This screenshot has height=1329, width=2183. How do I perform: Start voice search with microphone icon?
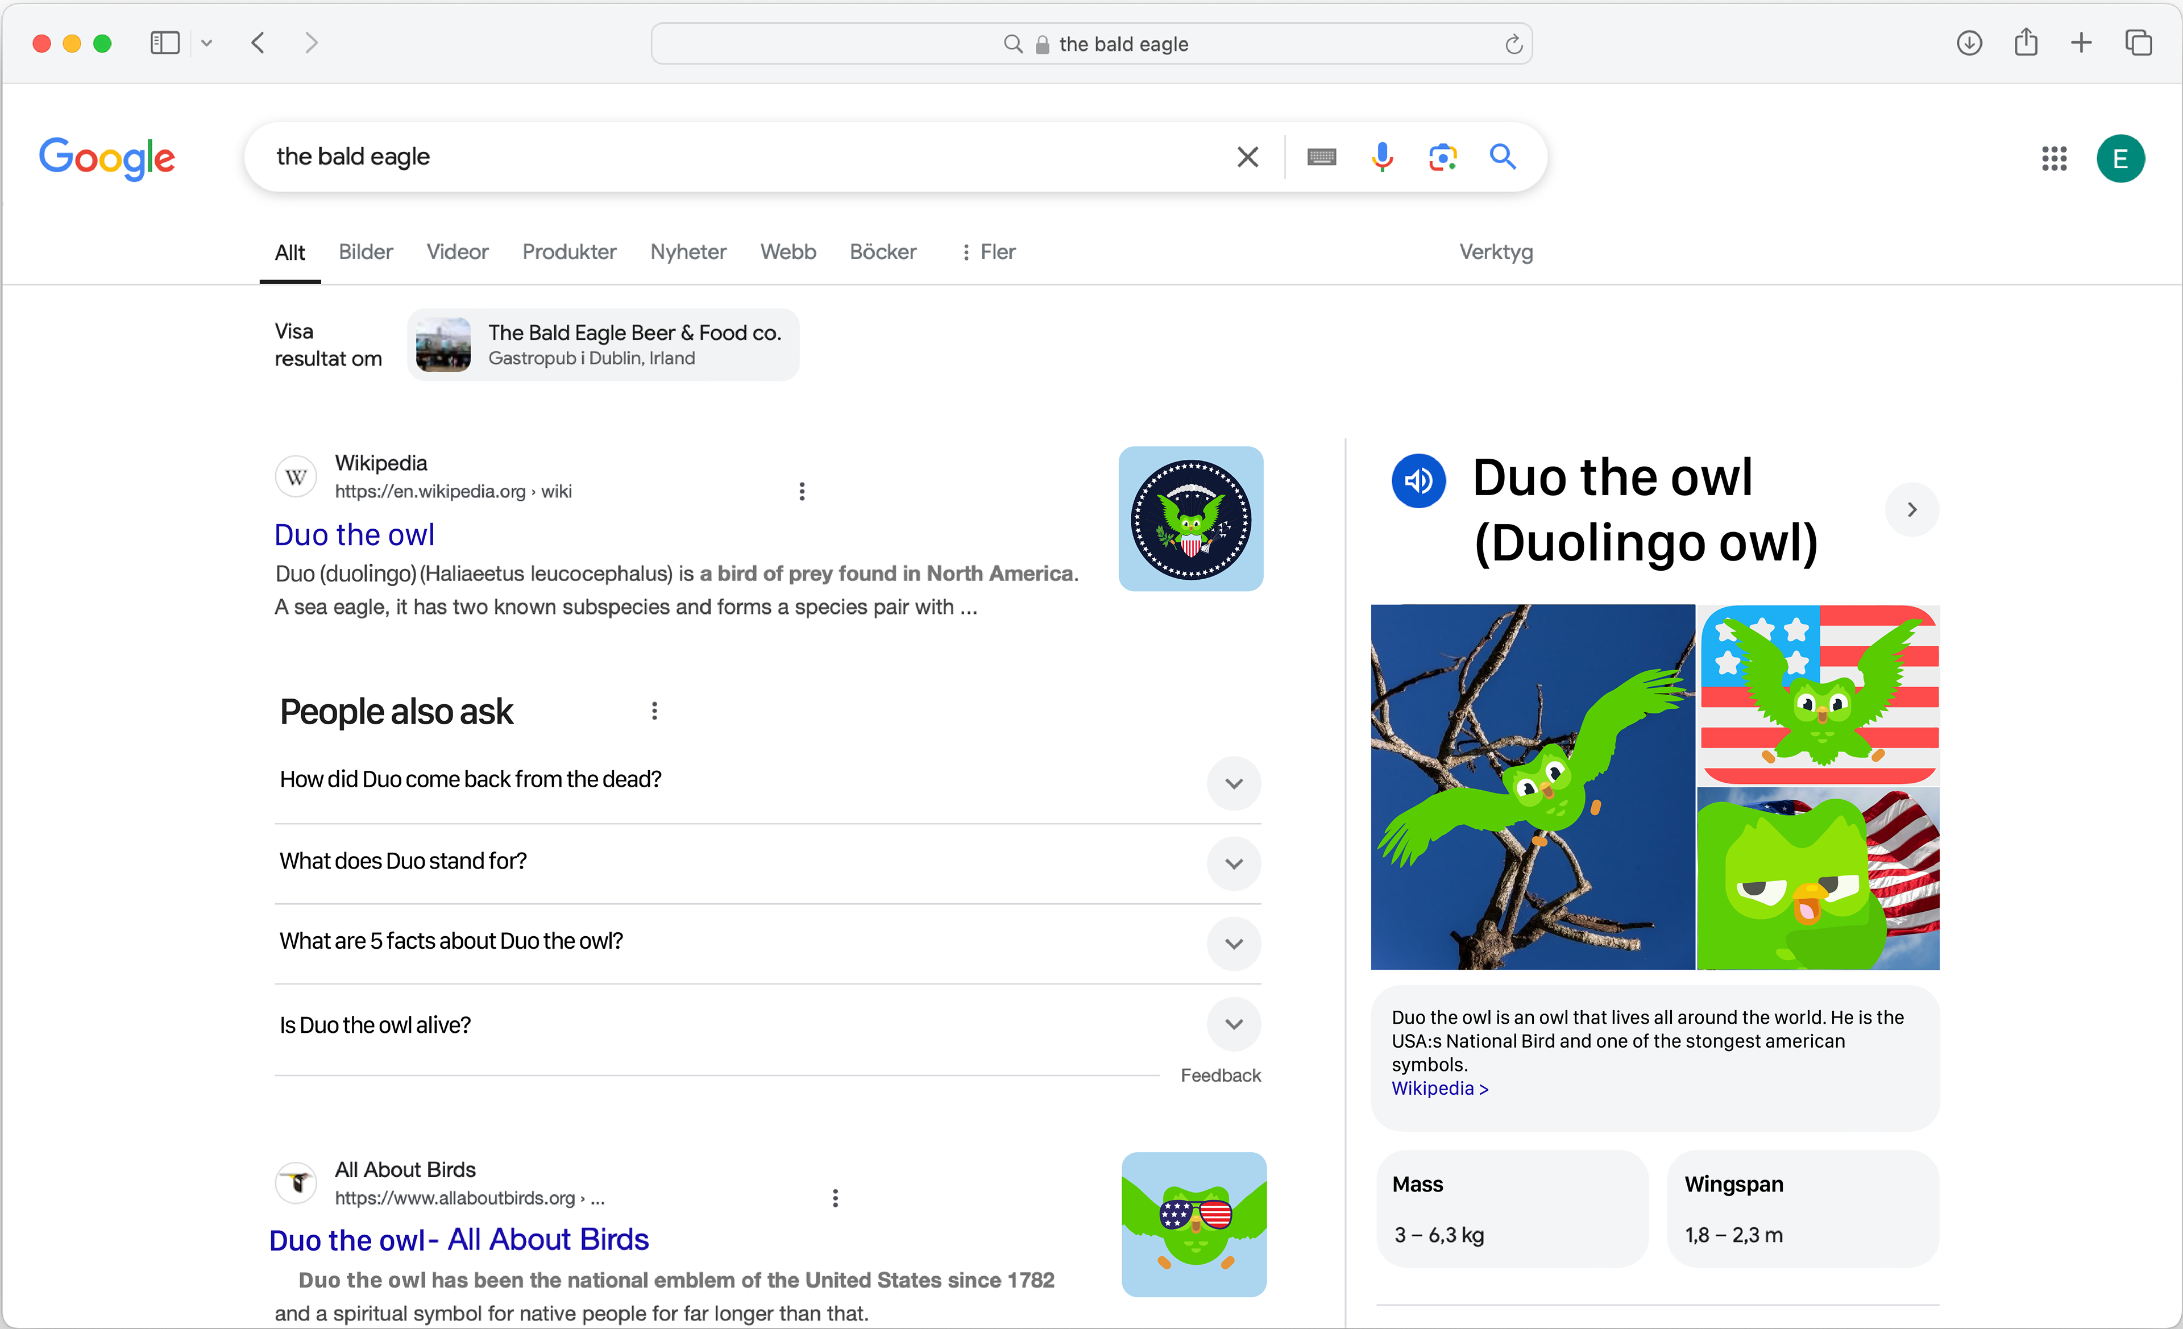tap(1382, 157)
